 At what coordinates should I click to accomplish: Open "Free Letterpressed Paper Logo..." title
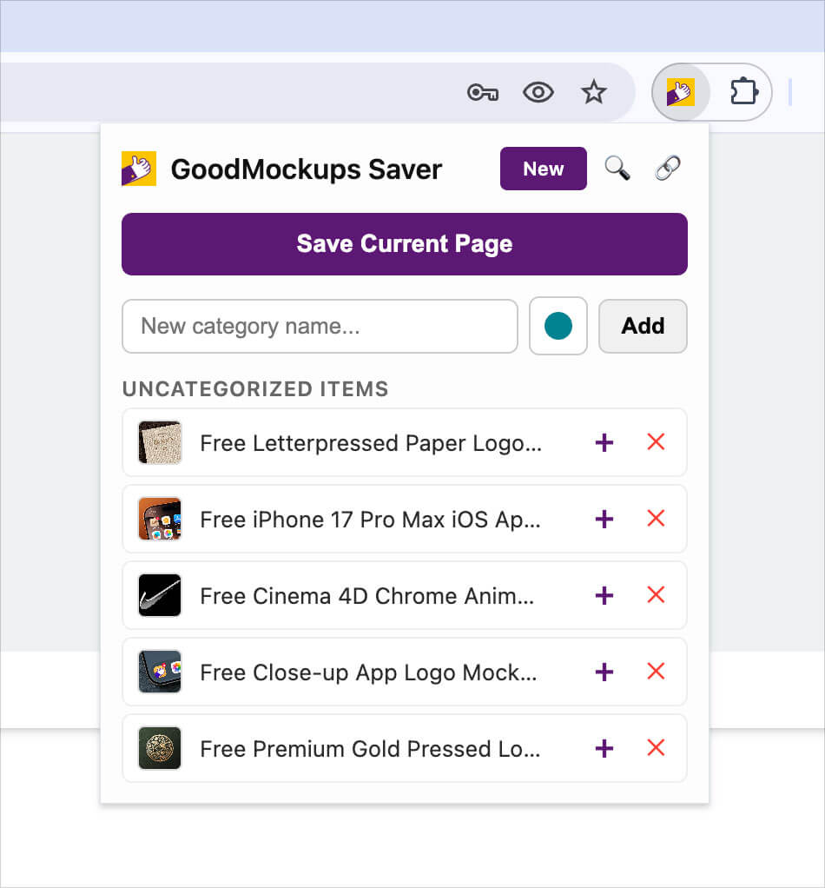tap(371, 443)
